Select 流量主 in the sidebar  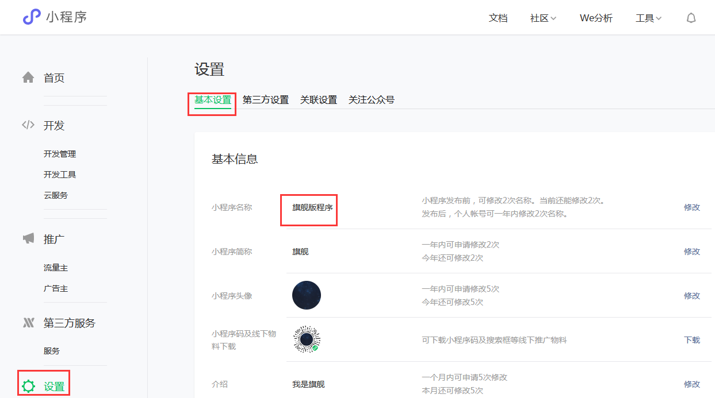tap(56, 268)
